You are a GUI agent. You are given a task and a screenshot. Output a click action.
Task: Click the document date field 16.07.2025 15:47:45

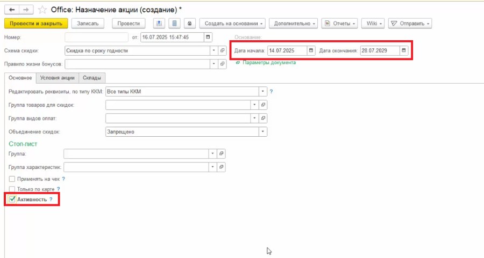172,37
